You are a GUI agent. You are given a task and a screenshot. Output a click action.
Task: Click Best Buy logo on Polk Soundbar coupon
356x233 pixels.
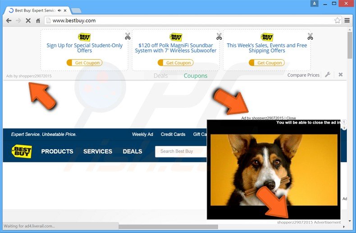tap(176, 37)
